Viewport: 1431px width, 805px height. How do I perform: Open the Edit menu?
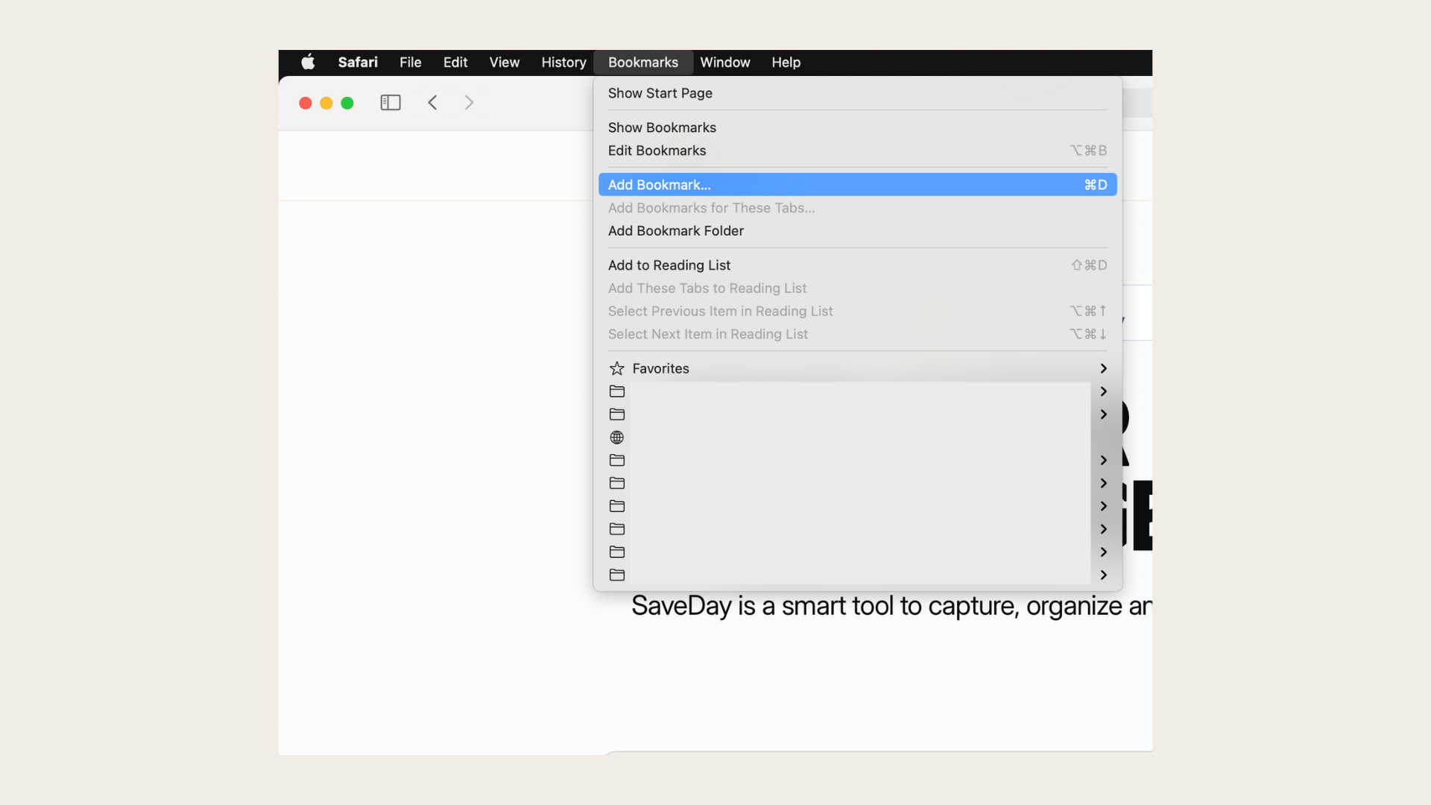point(455,63)
